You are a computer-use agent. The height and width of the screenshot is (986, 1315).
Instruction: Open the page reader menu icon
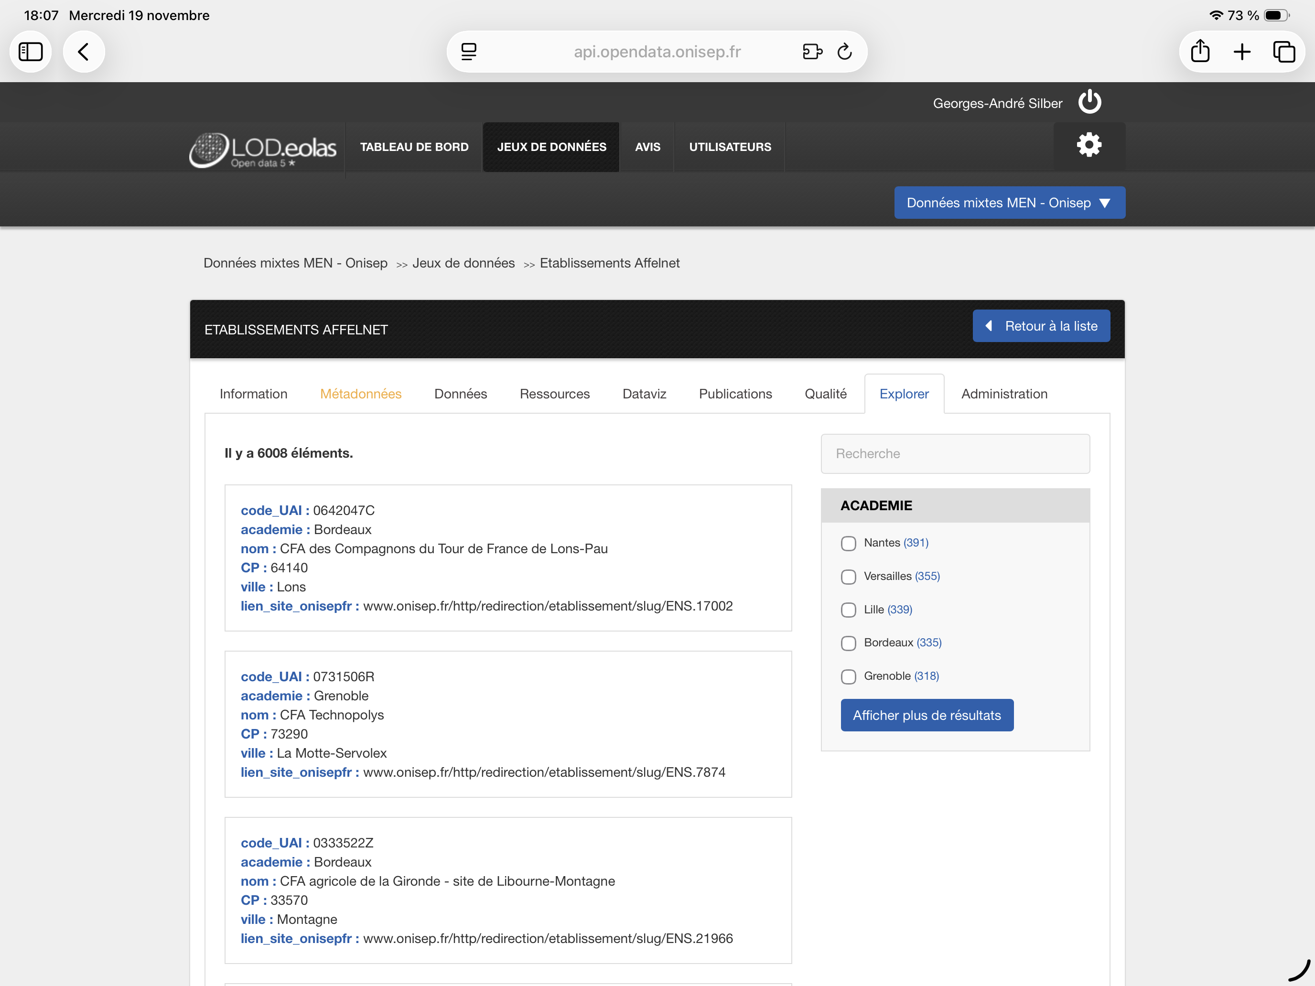[x=469, y=52]
